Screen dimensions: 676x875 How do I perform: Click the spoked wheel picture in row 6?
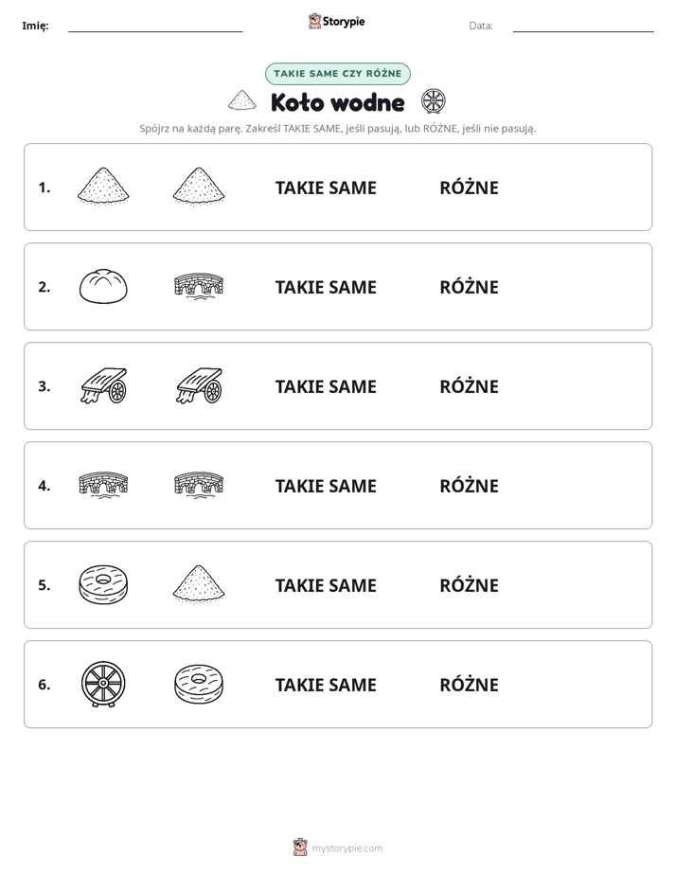(x=103, y=684)
